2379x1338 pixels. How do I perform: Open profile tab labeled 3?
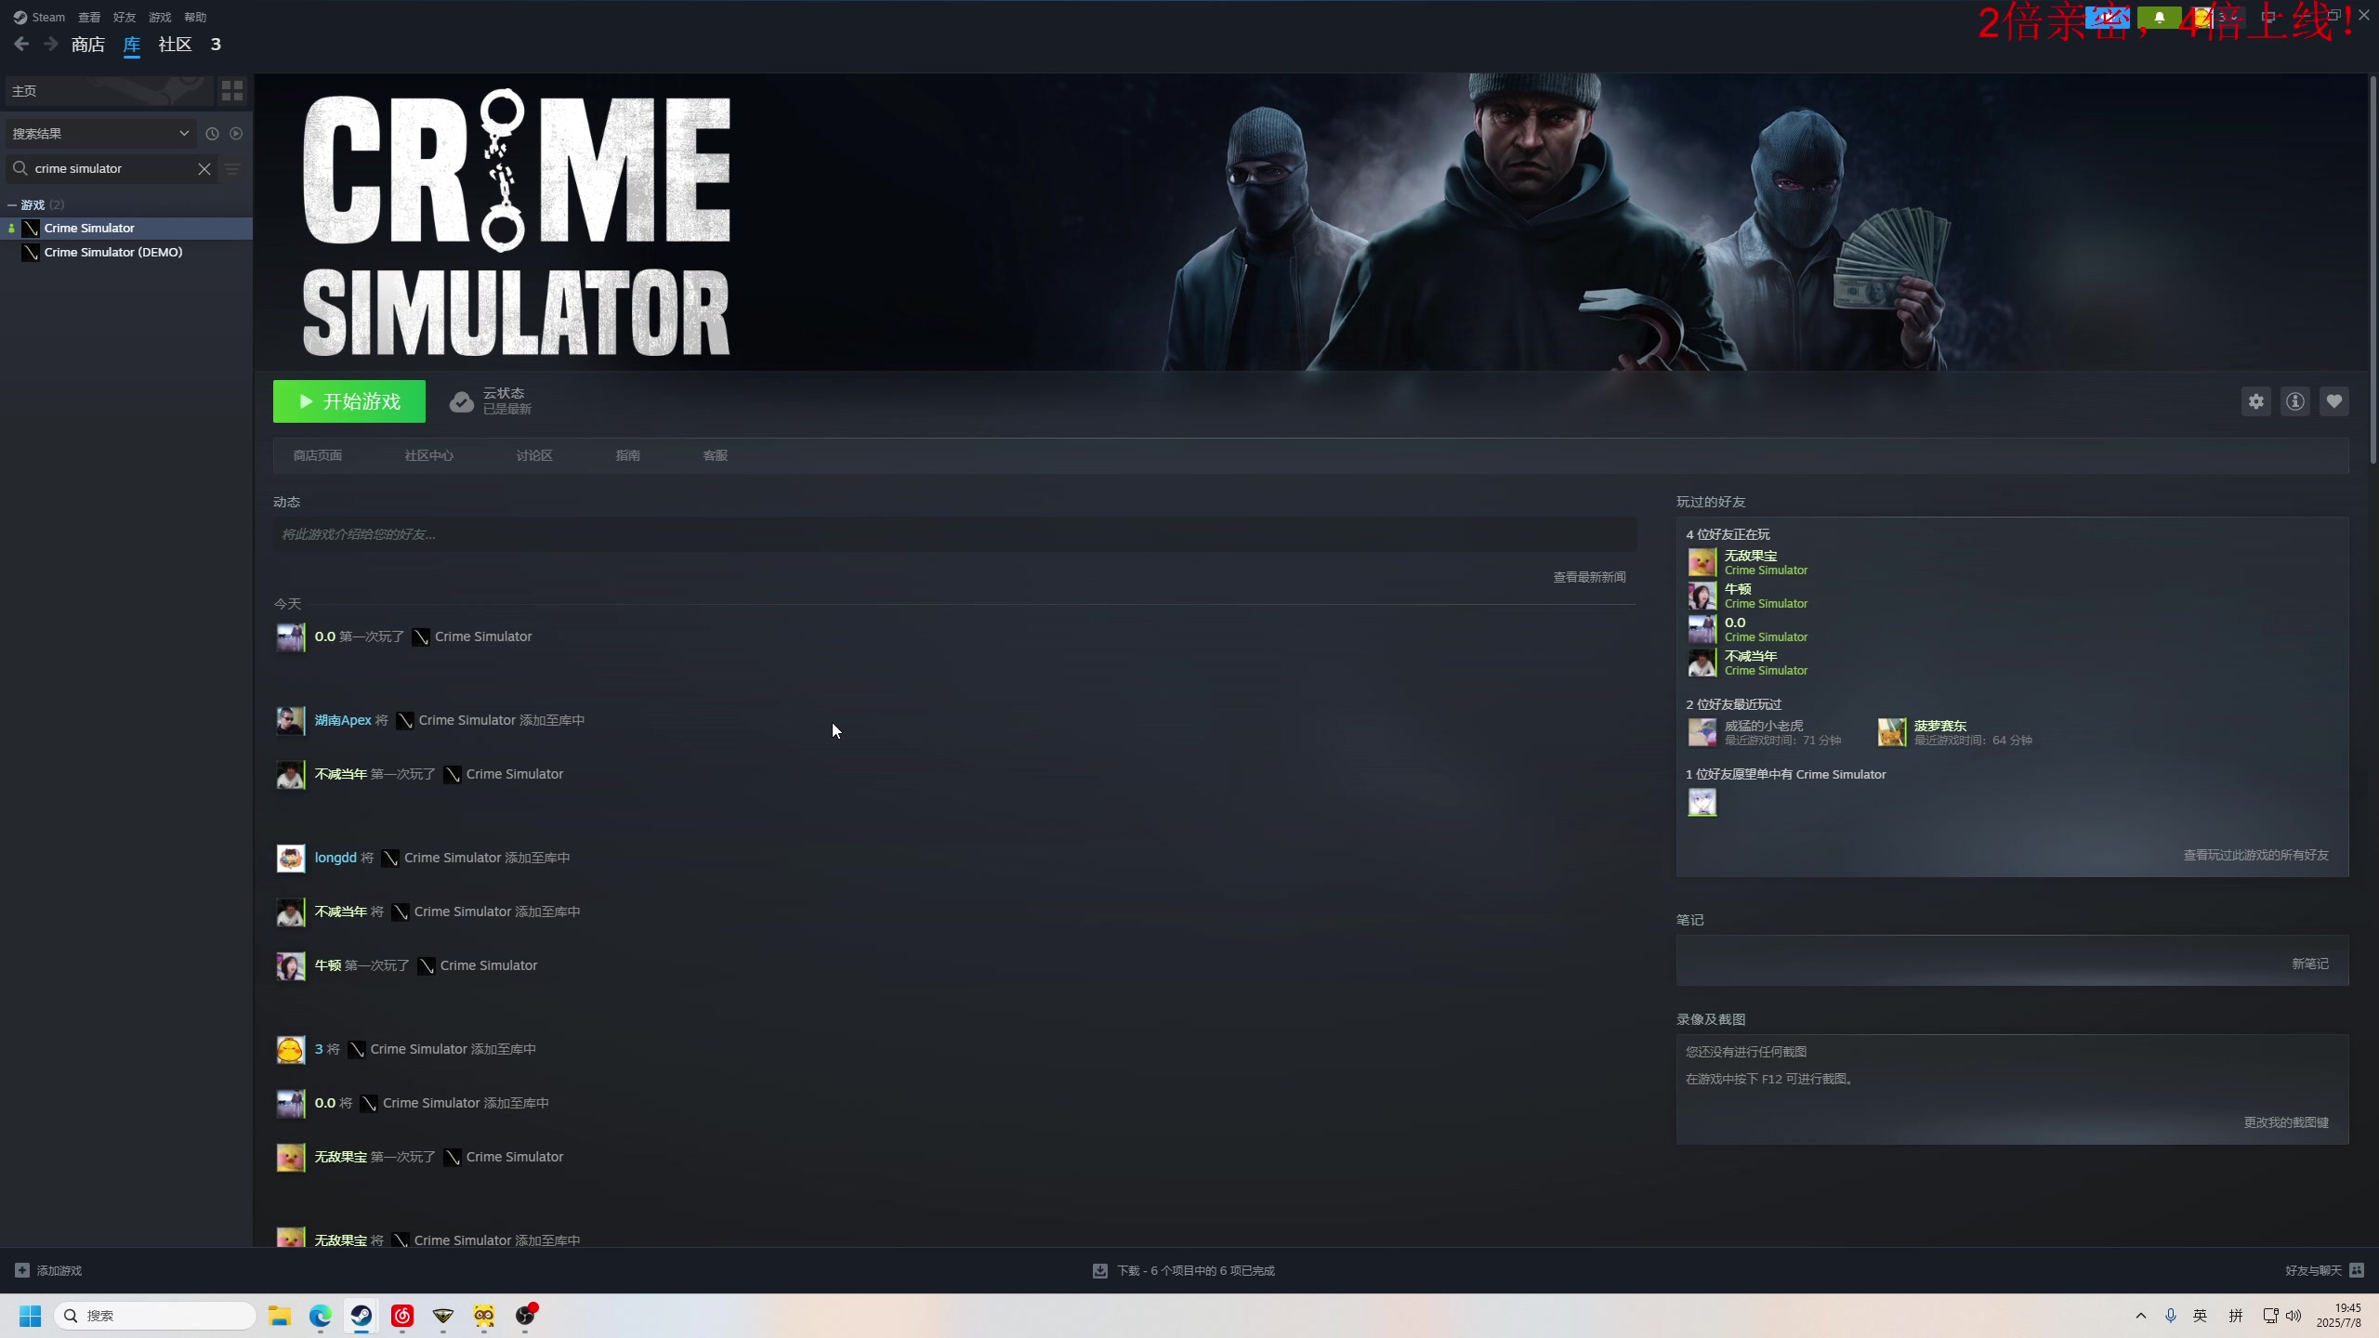click(216, 45)
